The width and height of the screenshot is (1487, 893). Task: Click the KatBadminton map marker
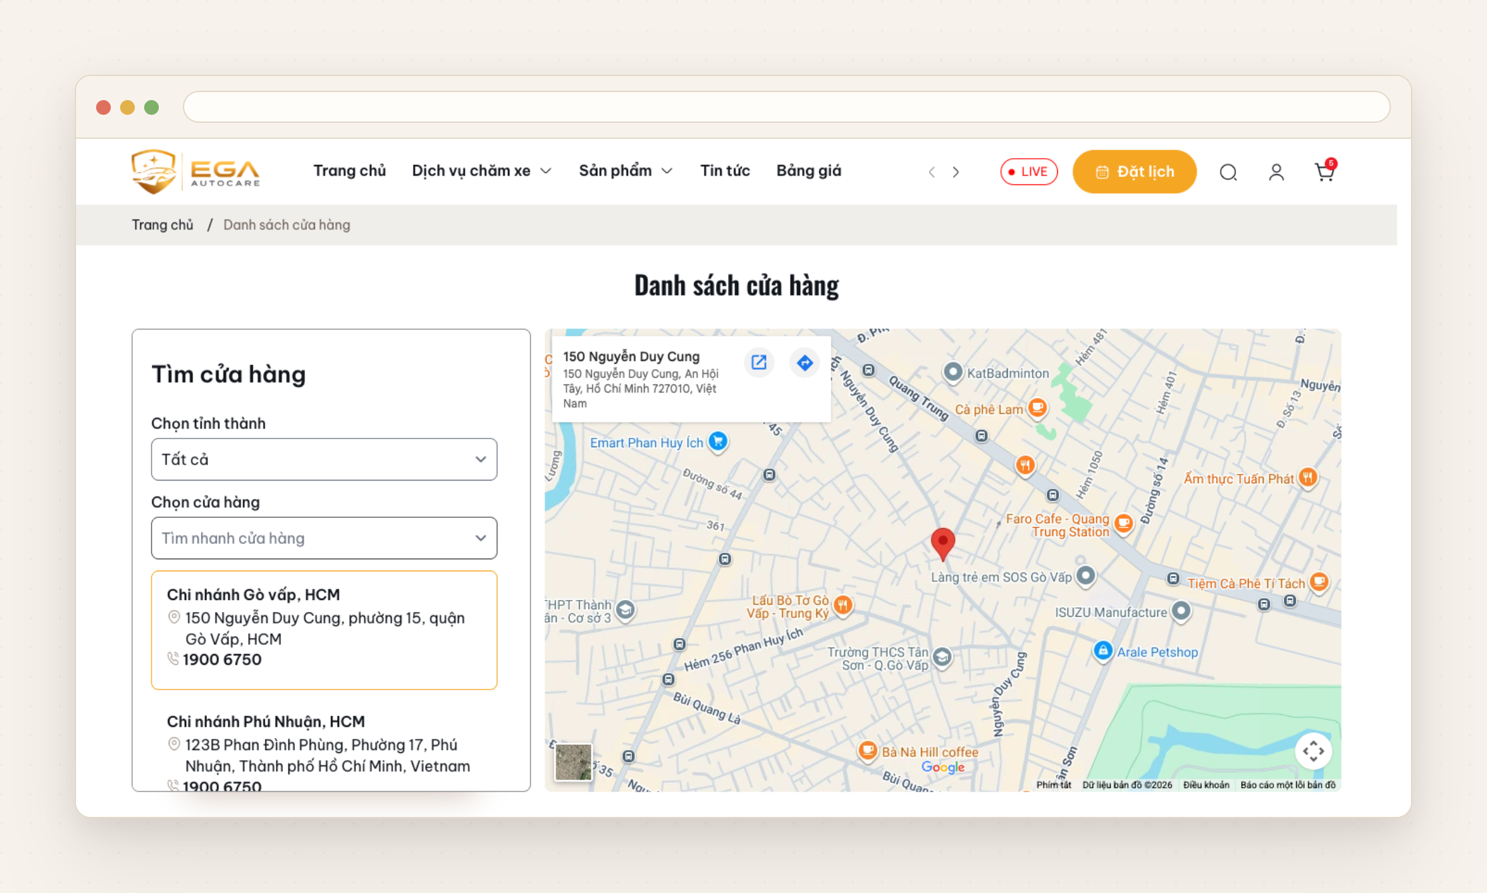[952, 372]
